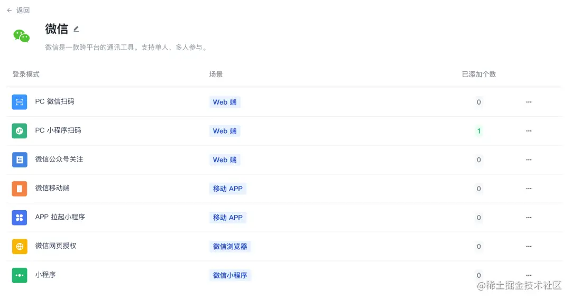Open more options for 微信网页授权
The width and height of the screenshot is (571, 300).
[x=529, y=247]
